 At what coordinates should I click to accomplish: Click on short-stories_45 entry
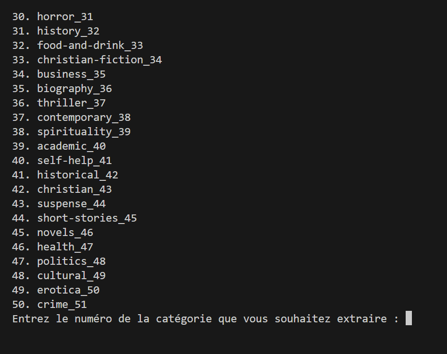87,218
